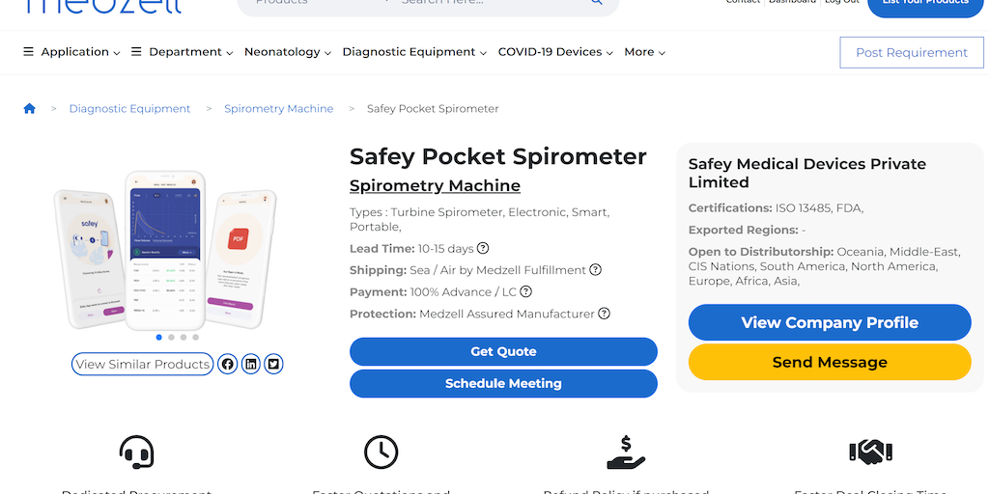Open the COVID-19 Devices dropdown
Screen dimensions: 989x494
point(555,52)
